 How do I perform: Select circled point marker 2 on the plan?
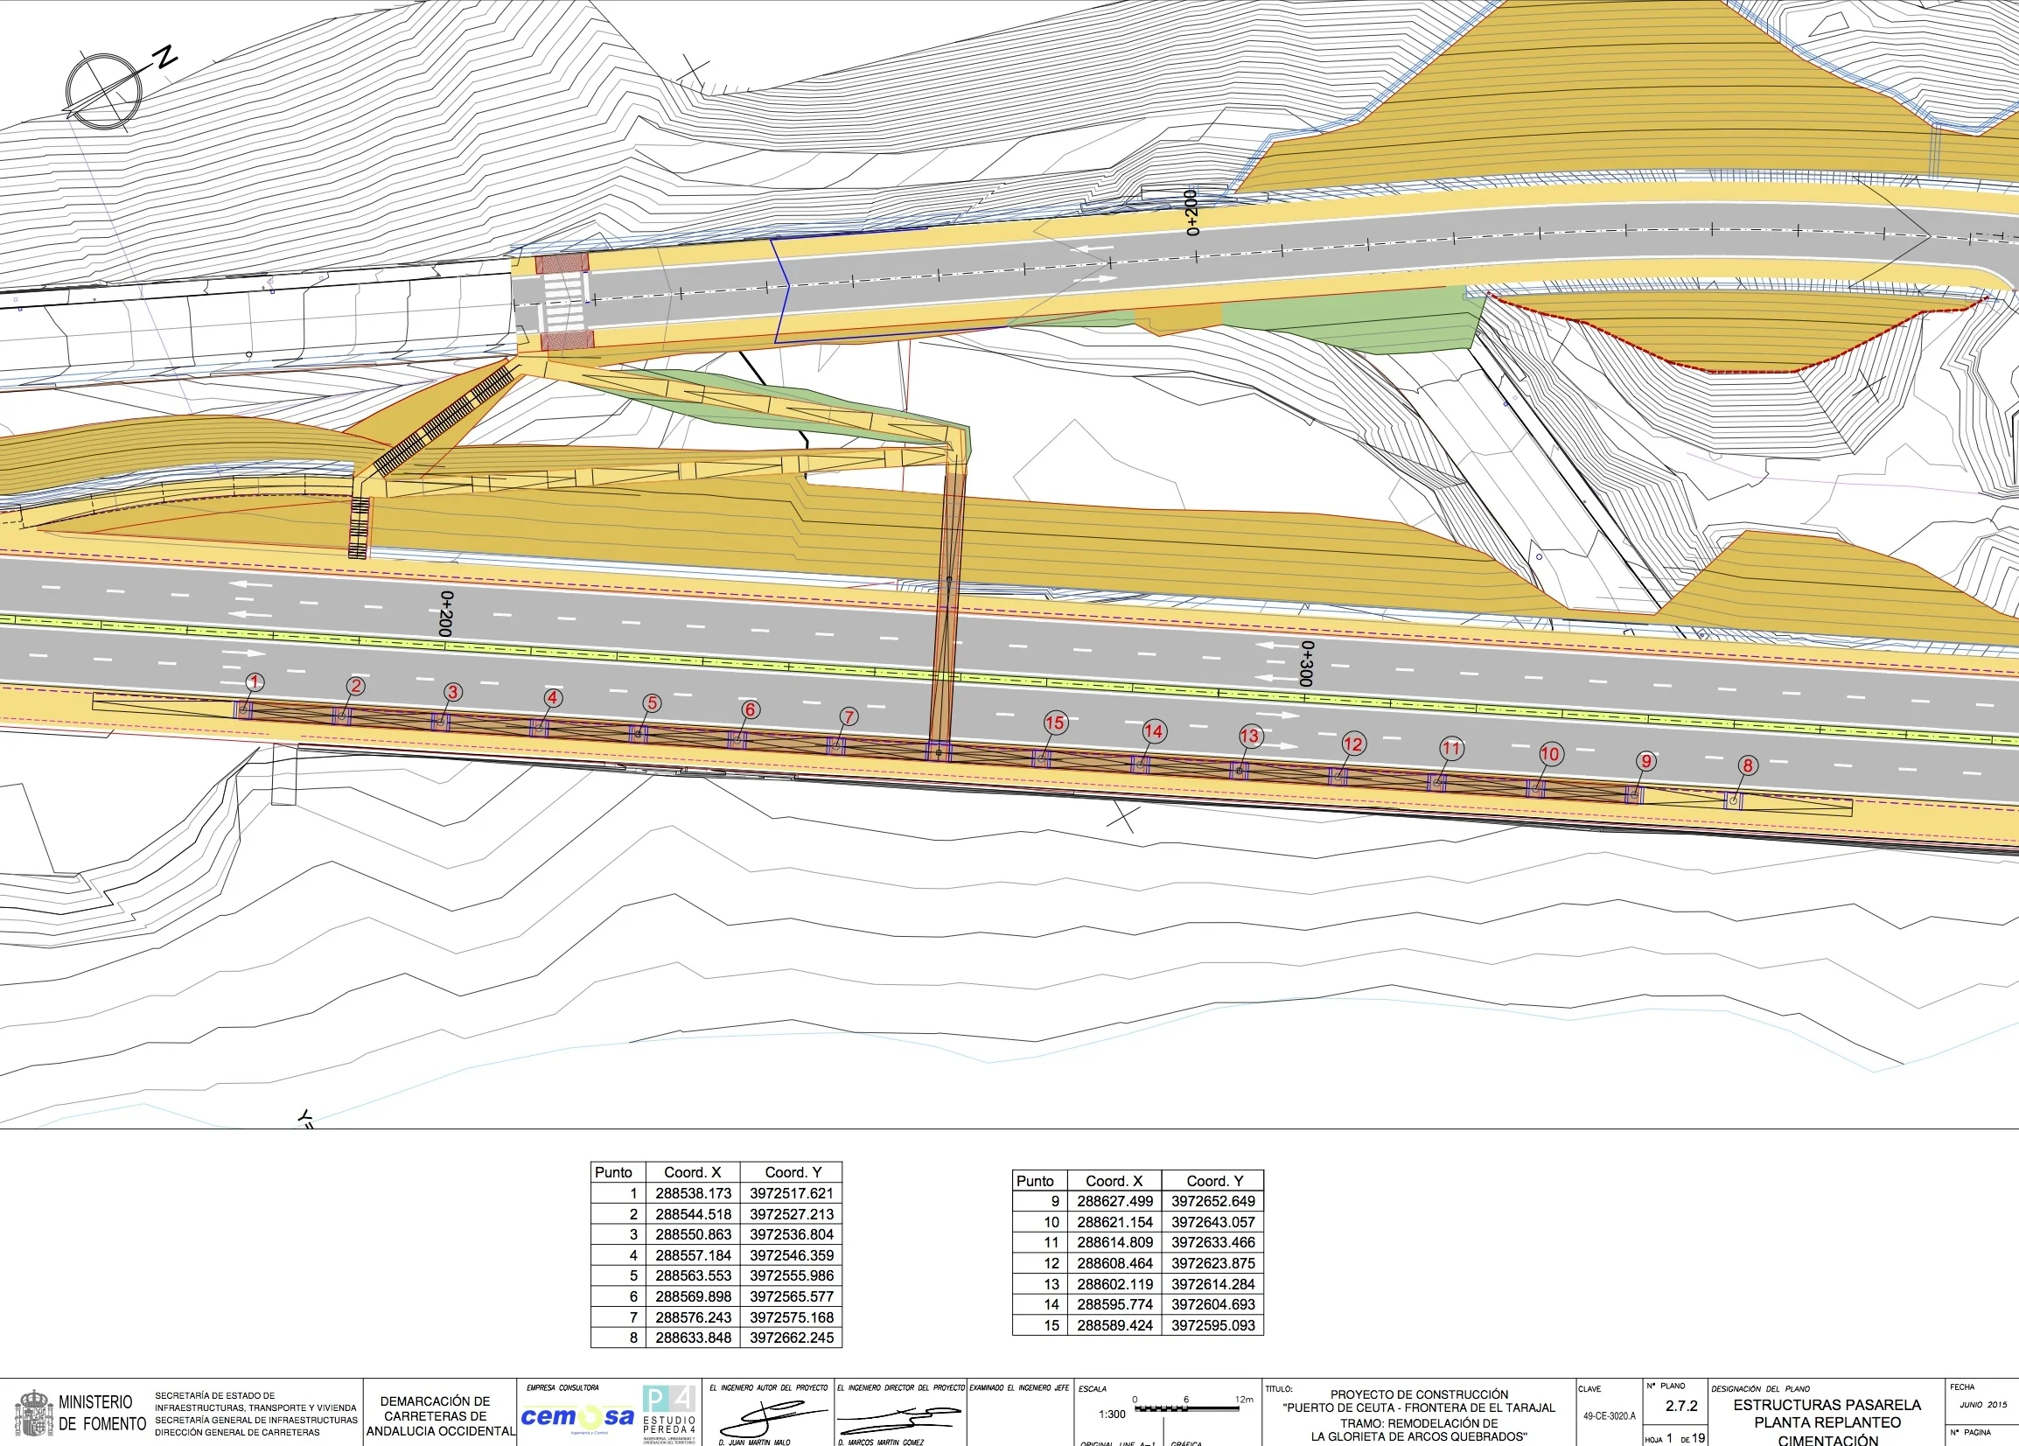click(x=356, y=686)
